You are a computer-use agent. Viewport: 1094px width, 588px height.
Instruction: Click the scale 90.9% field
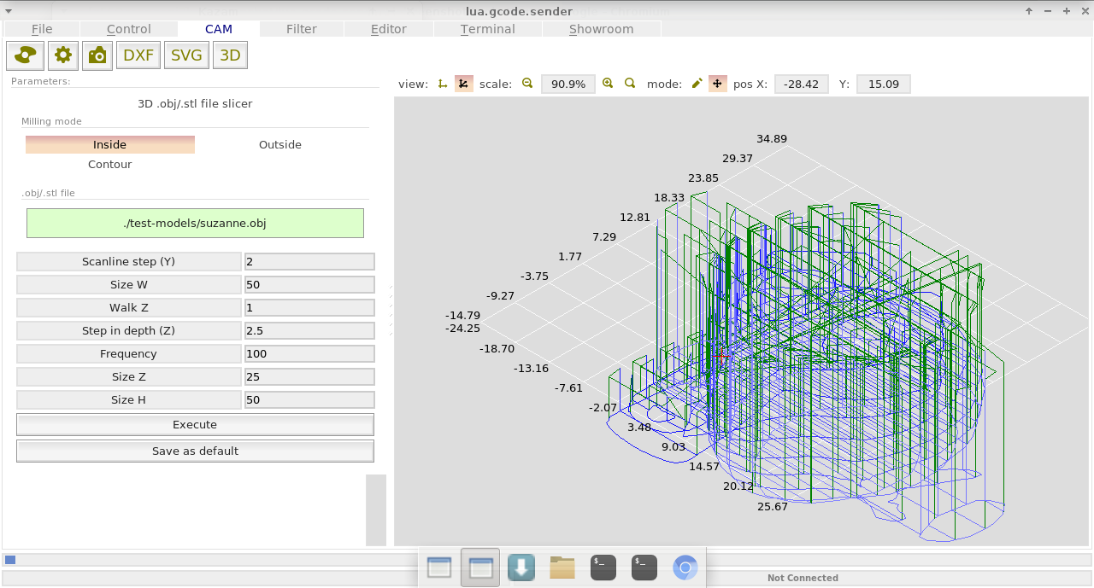click(568, 84)
